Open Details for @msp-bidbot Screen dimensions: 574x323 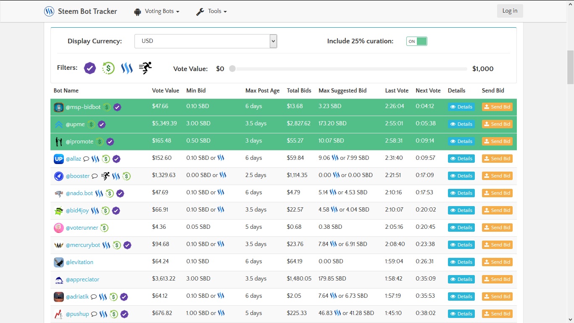(x=461, y=107)
